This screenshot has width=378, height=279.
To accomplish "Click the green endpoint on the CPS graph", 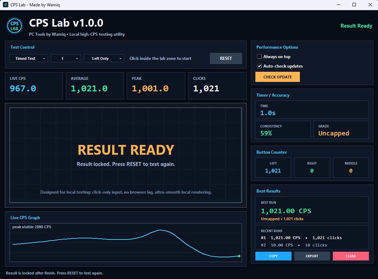I will click(239, 256).
